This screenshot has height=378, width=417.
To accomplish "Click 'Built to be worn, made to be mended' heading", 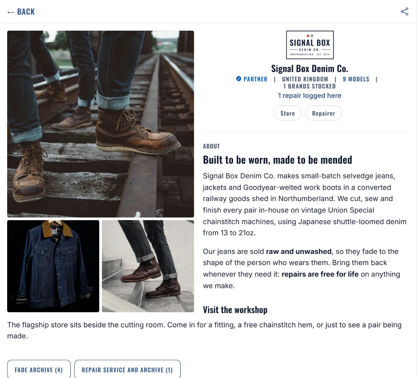I will (x=277, y=160).
